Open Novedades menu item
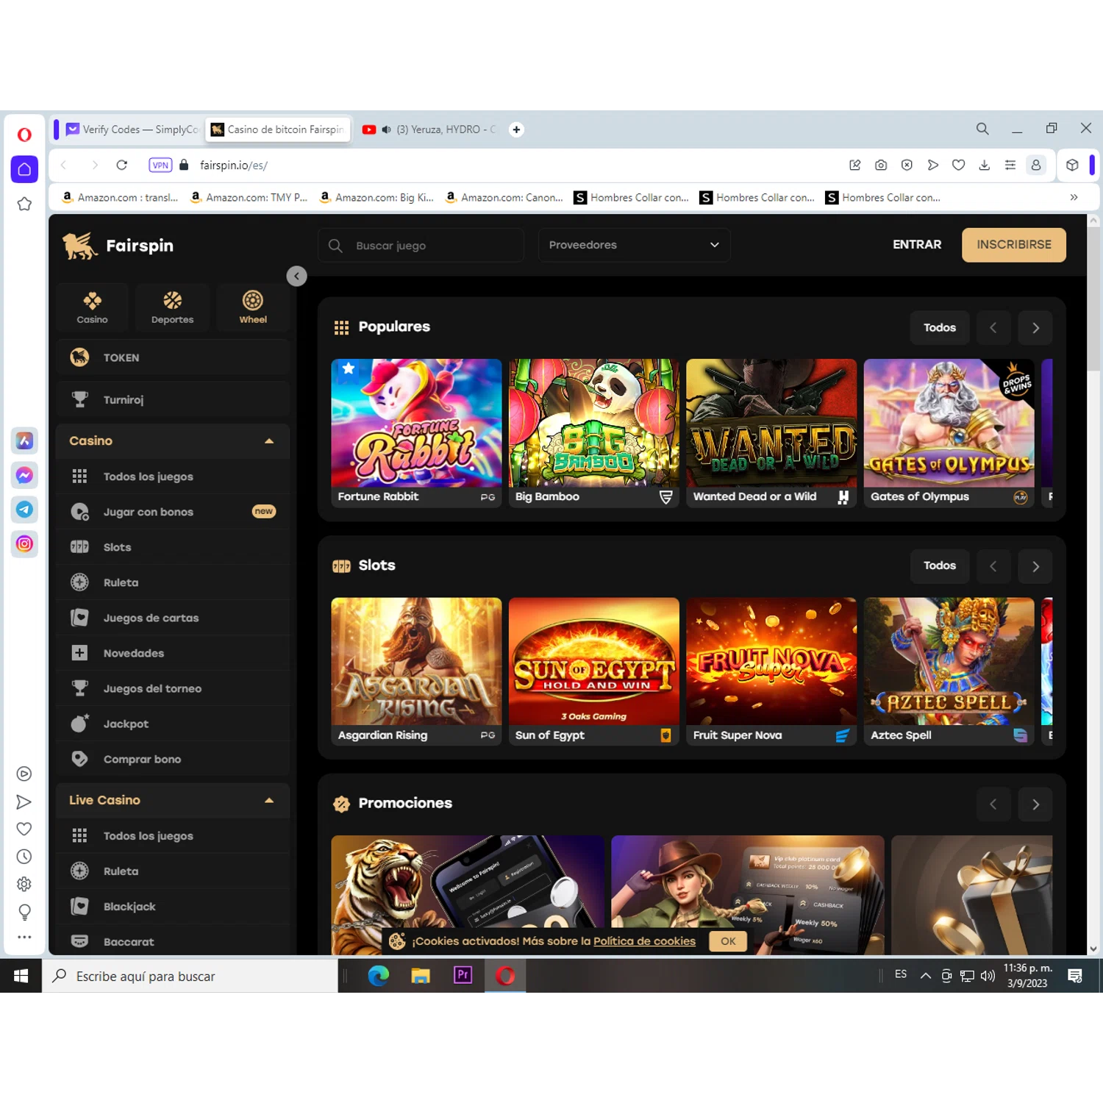 pos(173,653)
